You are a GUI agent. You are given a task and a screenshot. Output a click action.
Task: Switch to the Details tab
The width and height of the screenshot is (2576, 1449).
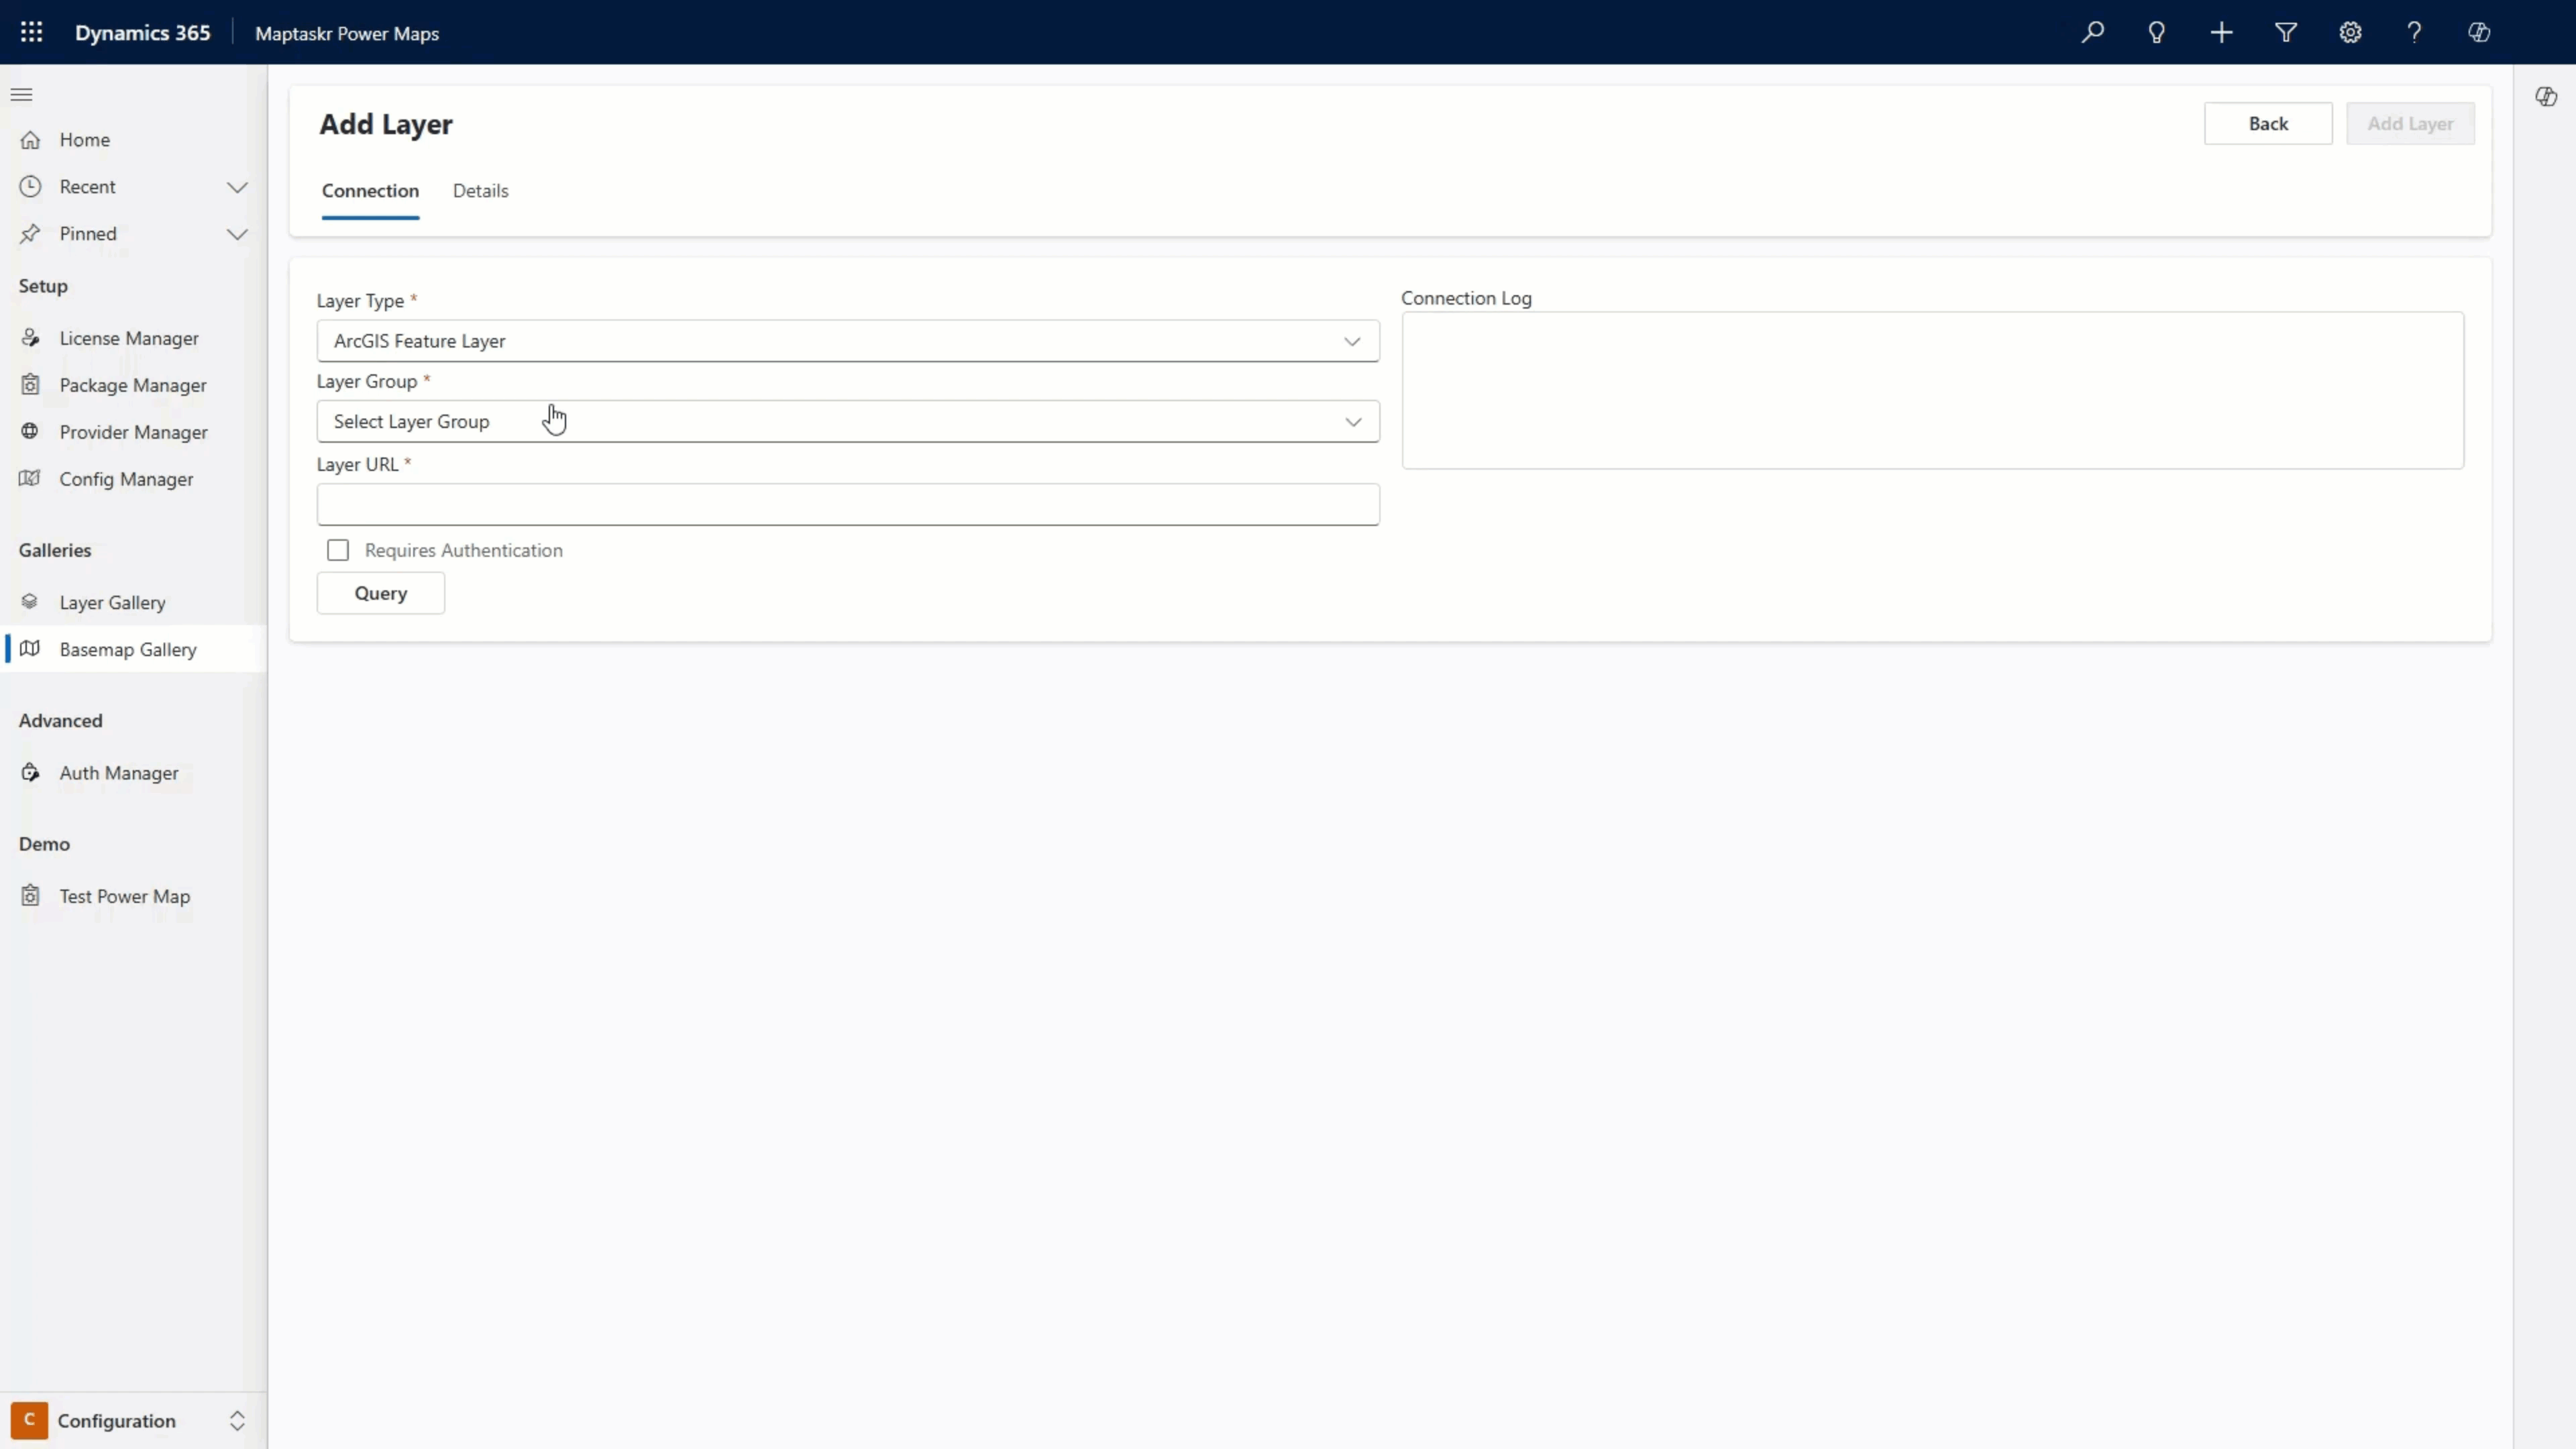[x=480, y=191]
